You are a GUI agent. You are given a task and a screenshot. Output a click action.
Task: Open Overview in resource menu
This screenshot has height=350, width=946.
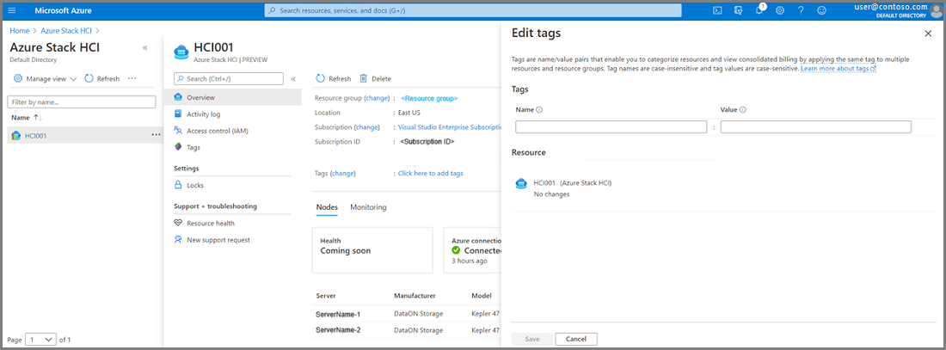point(232,97)
